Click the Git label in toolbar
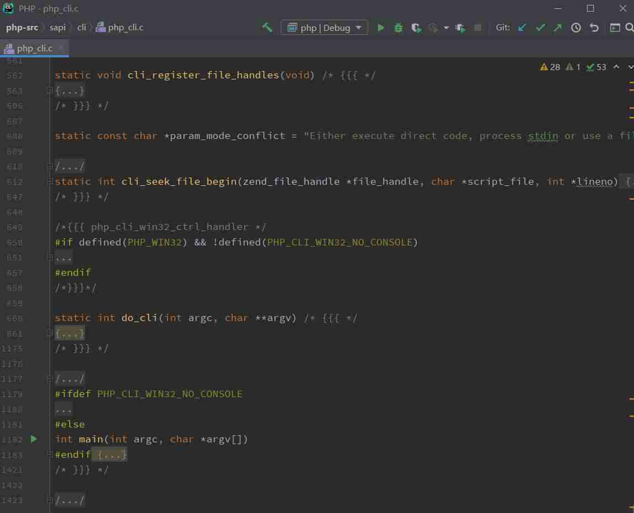This screenshot has width=634, height=513. coord(503,28)
